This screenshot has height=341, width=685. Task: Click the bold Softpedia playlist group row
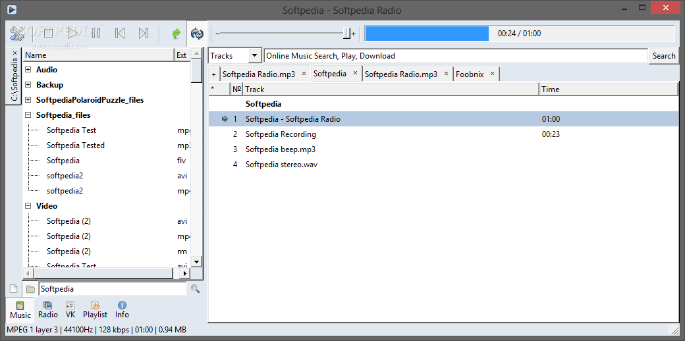443,104
